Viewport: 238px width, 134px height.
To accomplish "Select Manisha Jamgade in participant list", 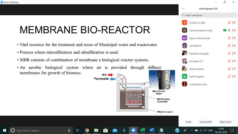I will [x=199, y=53].
